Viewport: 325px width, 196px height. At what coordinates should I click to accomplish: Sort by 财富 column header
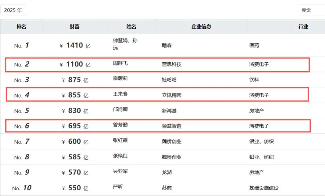[x=74, y=27]
